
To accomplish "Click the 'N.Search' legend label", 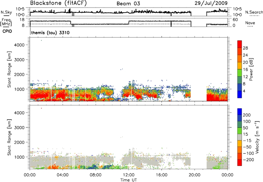I will [x=254, y=12].
